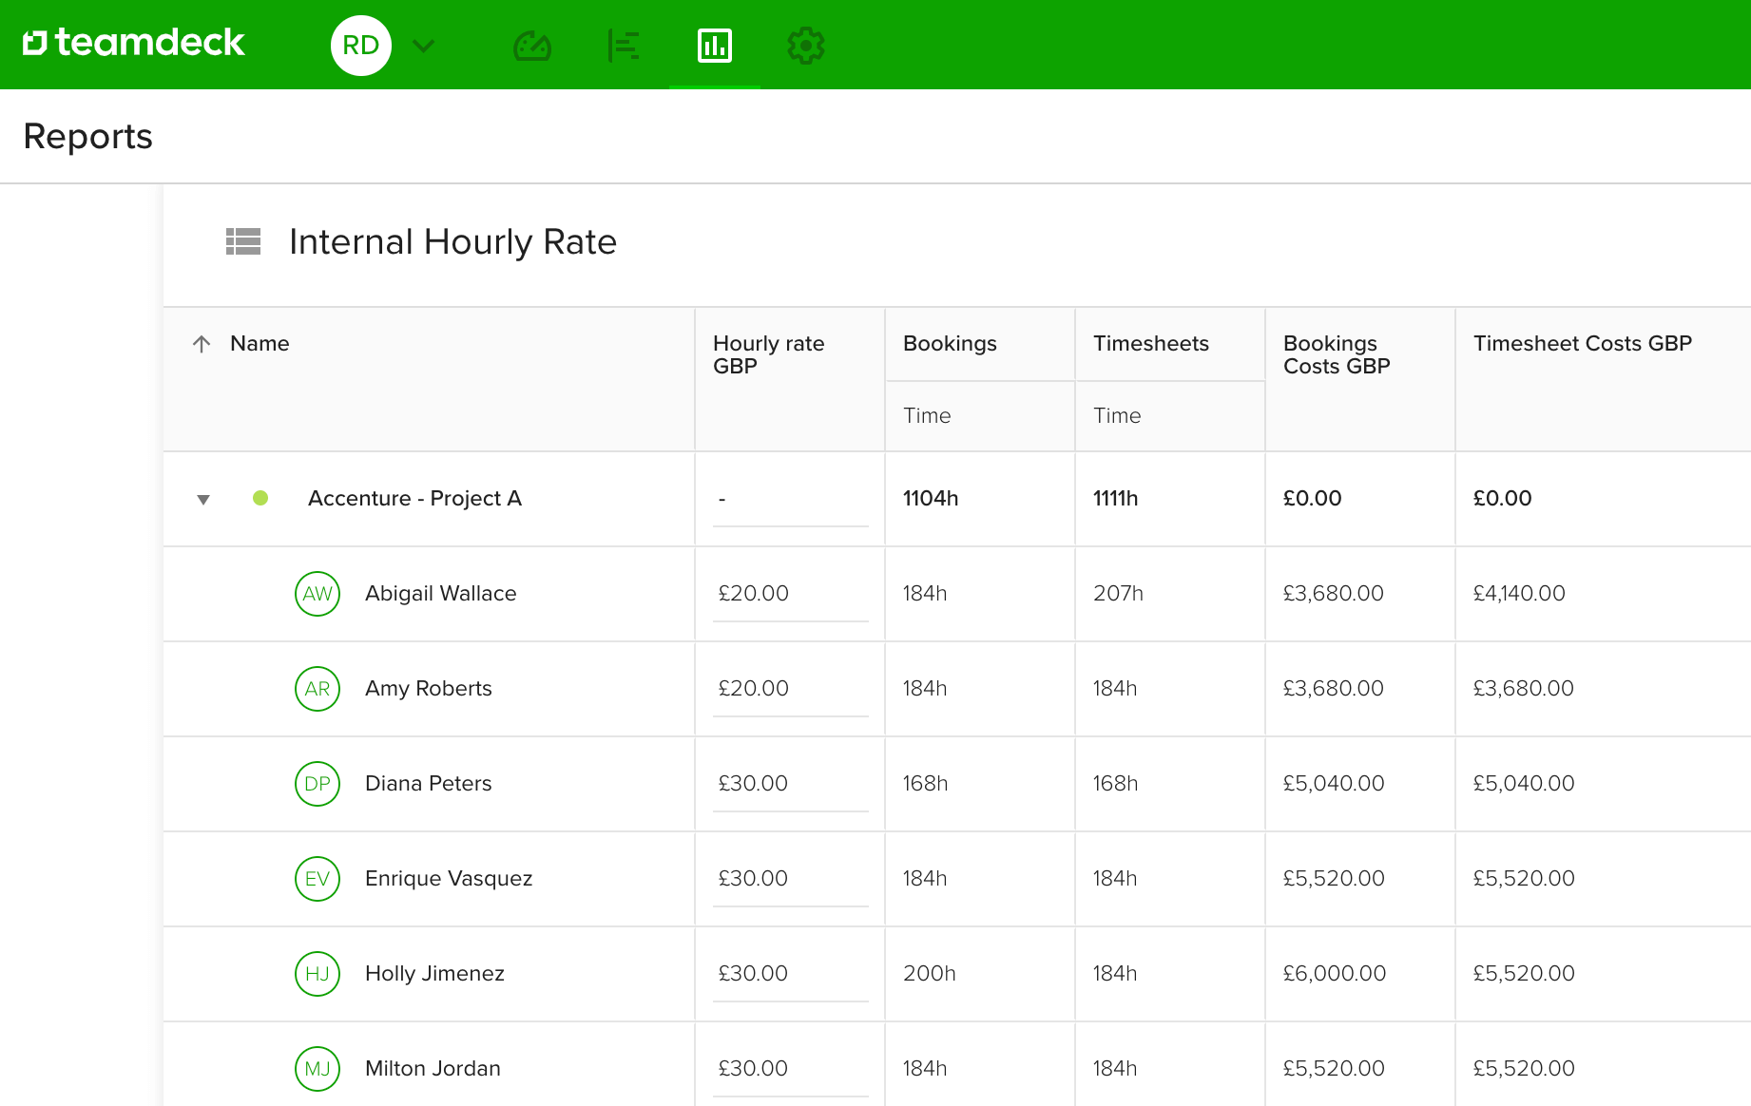
Task: Click the teamdeck logo
Action: click(x=134, y=43)
